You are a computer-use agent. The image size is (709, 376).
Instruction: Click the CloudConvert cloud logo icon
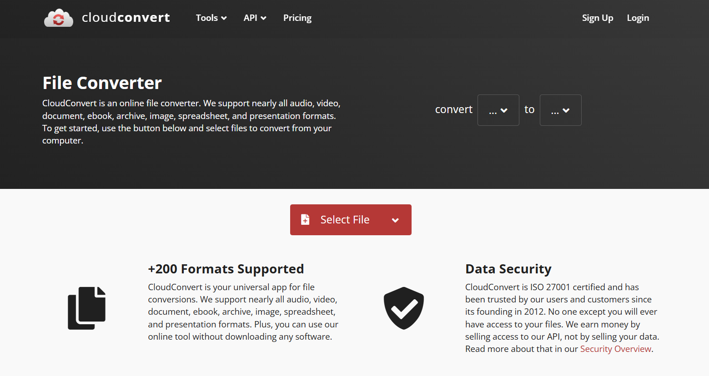59,18
